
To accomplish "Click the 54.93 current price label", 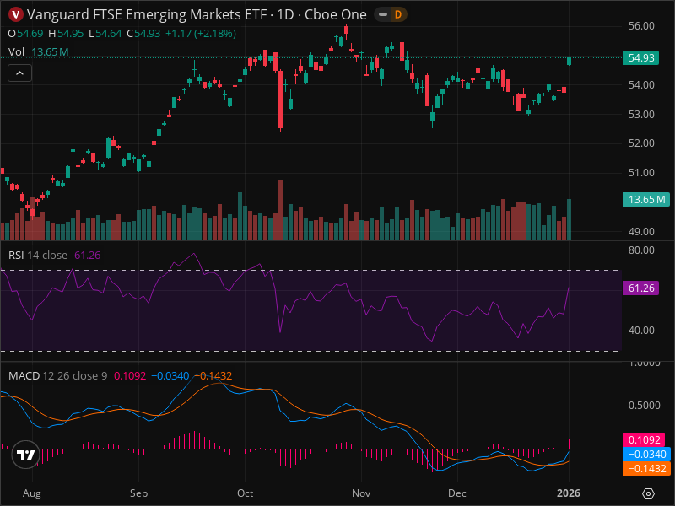I will click(640, 57).
